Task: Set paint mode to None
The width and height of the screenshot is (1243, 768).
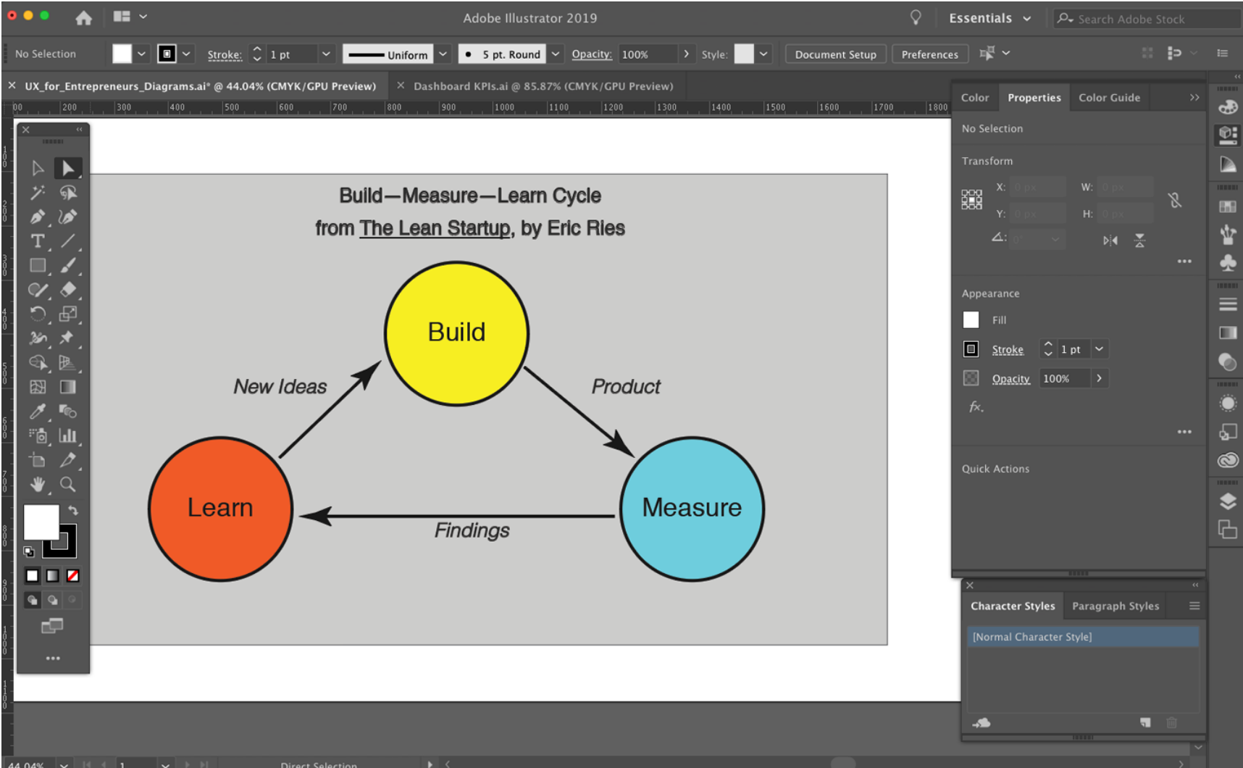Action: point(73,576)
